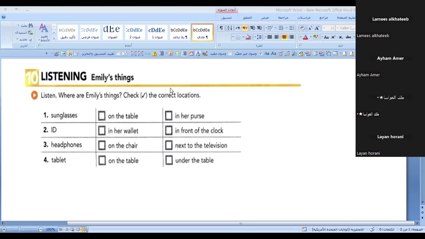This screenshot has height=239, width=425.
Task: Open the Sort A-Z tool
Action: click(x=229, y=28)
